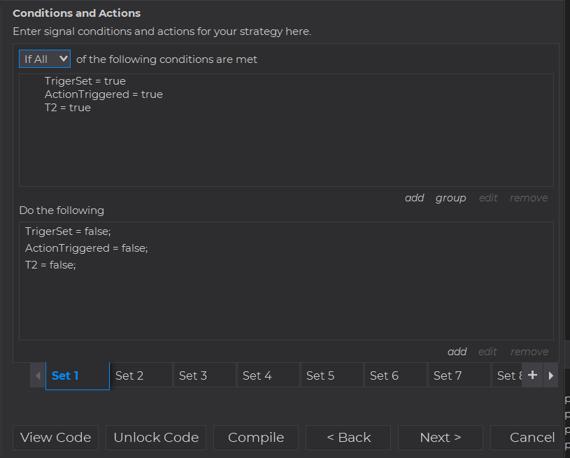
Task: Proceed with the Next button
Action: point(440,438)
